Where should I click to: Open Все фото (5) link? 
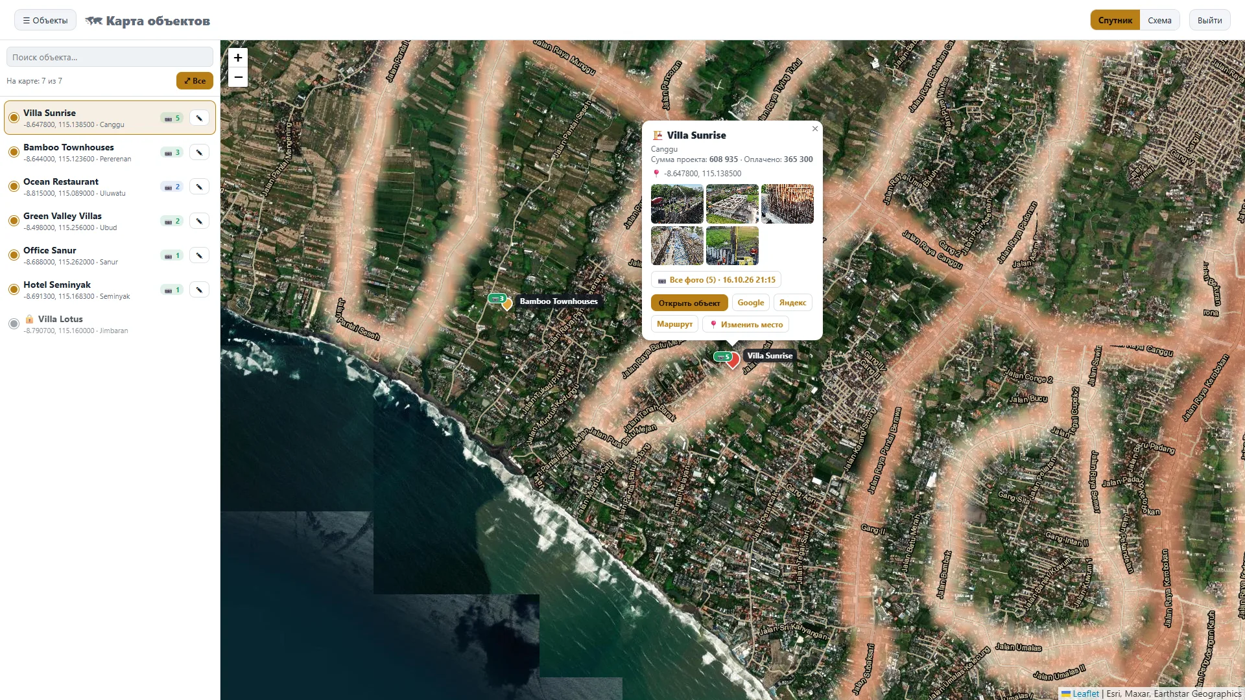tap(716, 280)
